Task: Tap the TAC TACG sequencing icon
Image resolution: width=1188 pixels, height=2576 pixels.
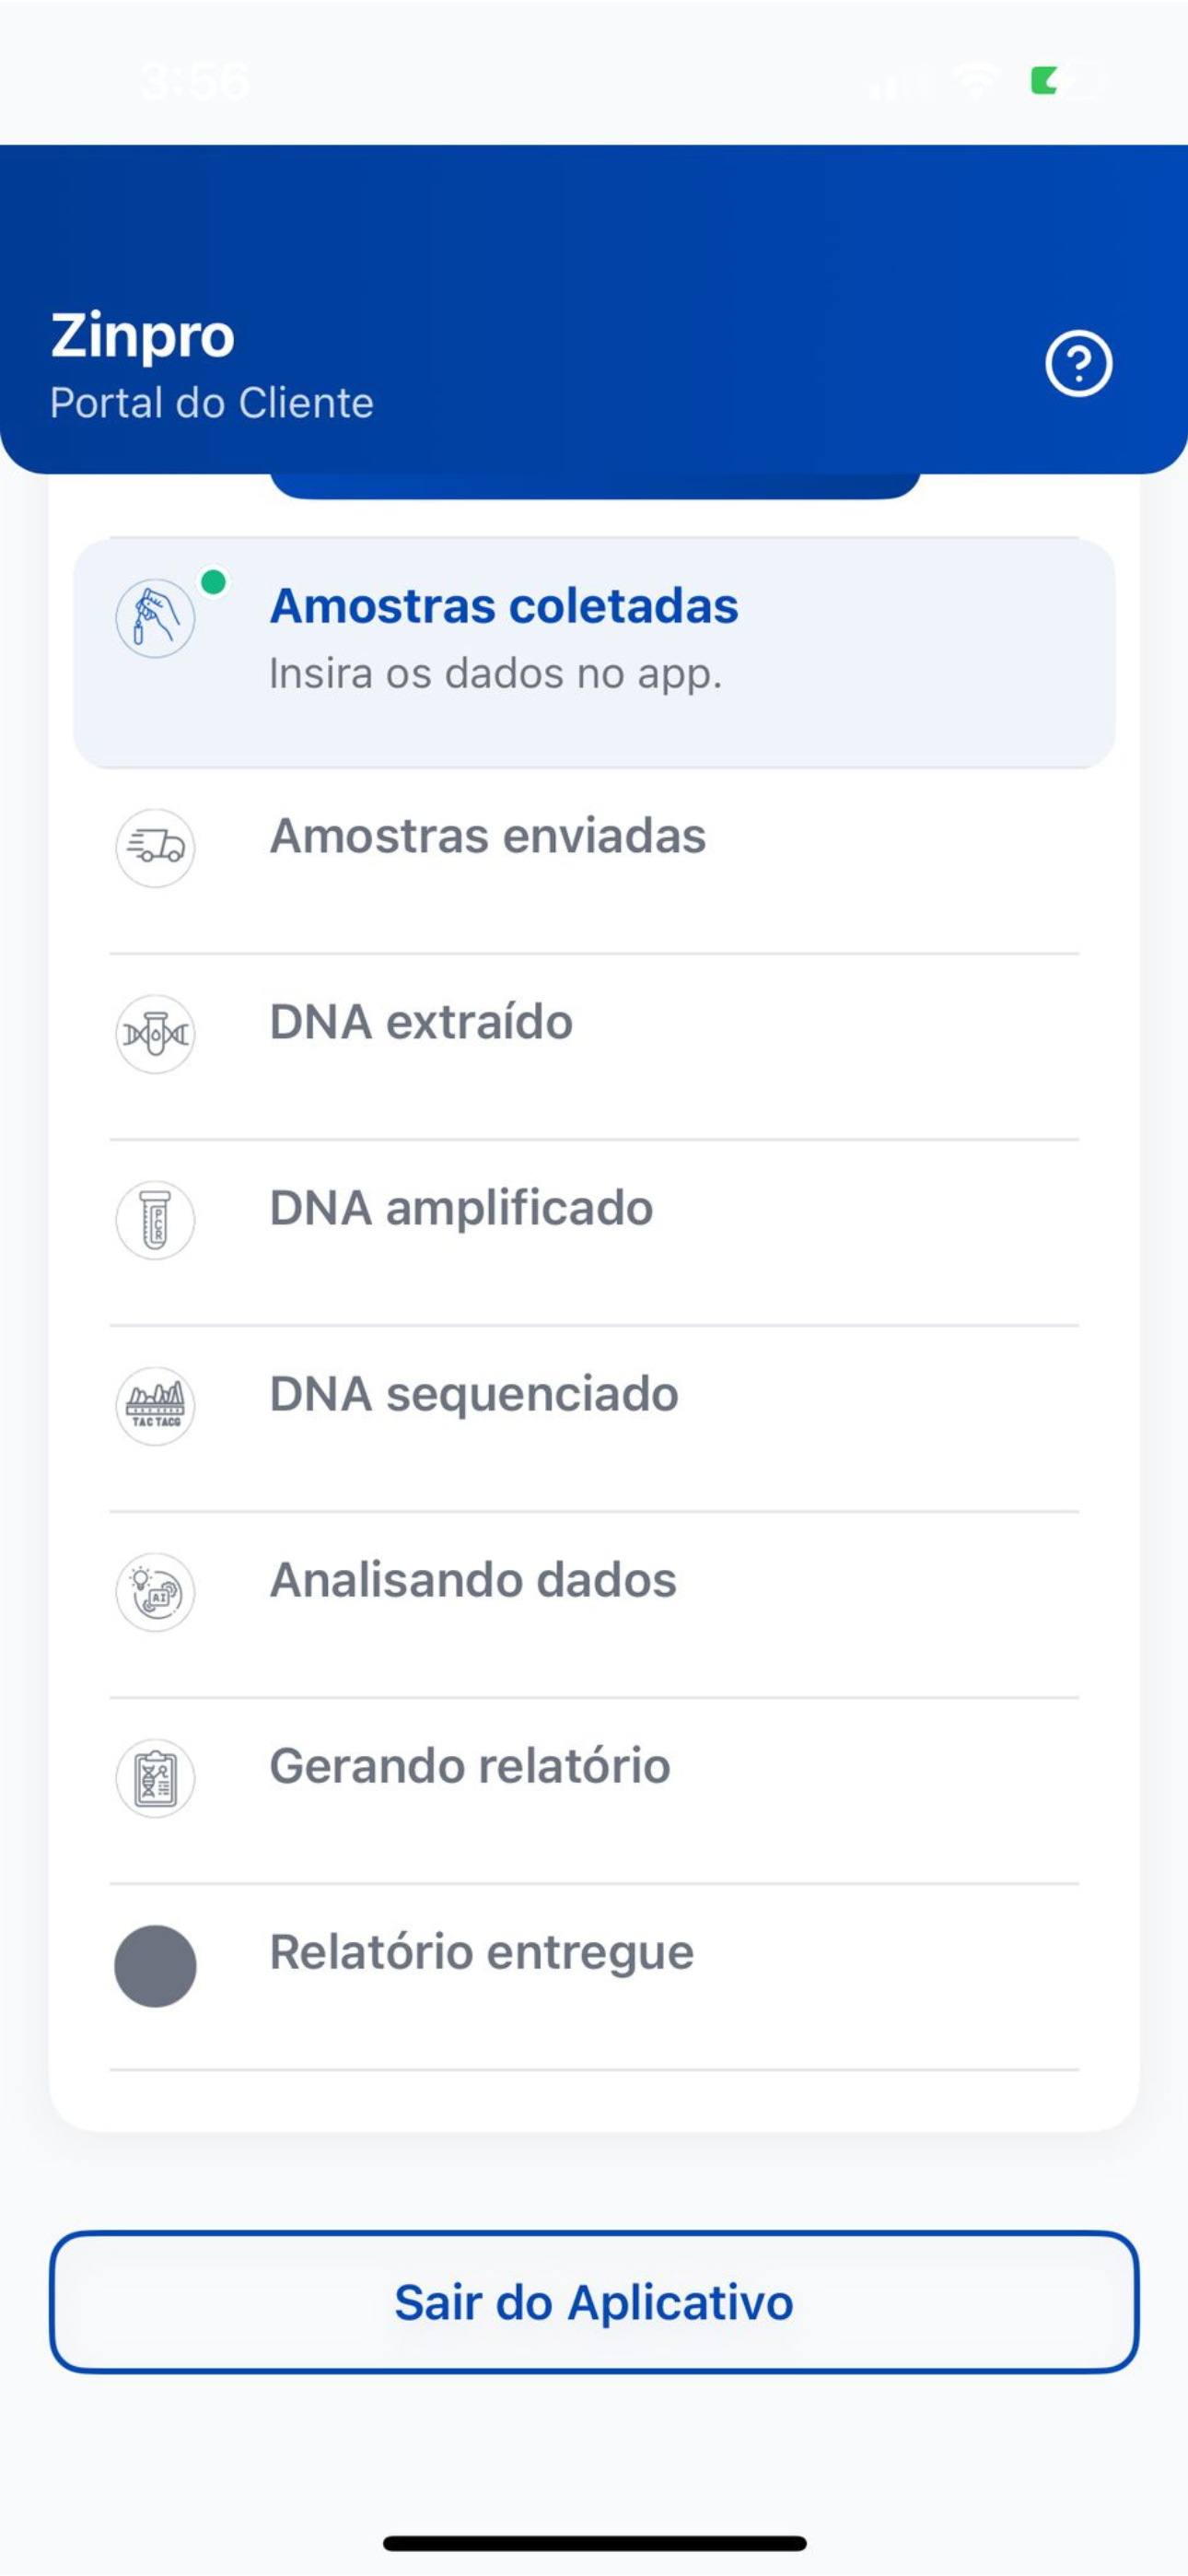Action: coord(155,1406)
